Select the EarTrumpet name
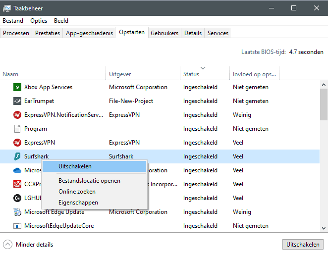Image resolution: width=328 pixels, height=256 pixels. click(39, 101)
